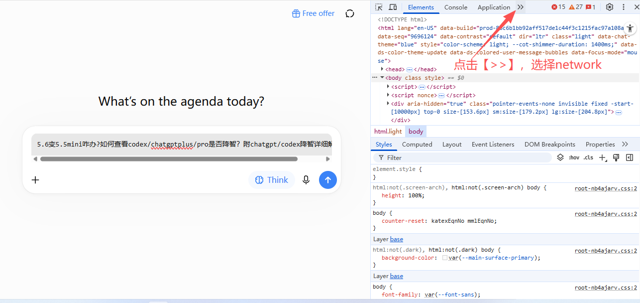
Task: Switch to the Elements panel tab
Action: (x=421, y=7)
